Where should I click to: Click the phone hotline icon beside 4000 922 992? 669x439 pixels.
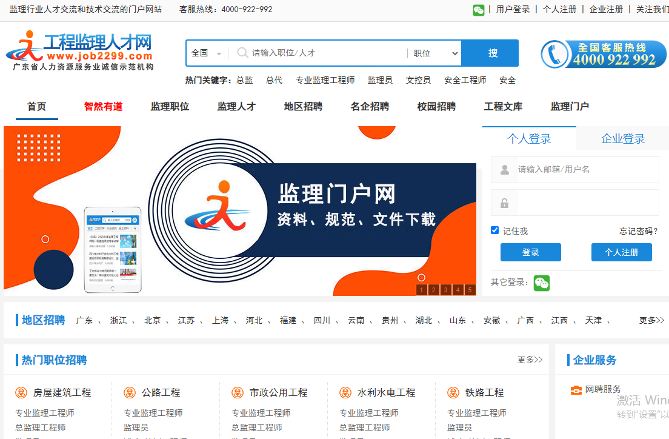(558, 54)
